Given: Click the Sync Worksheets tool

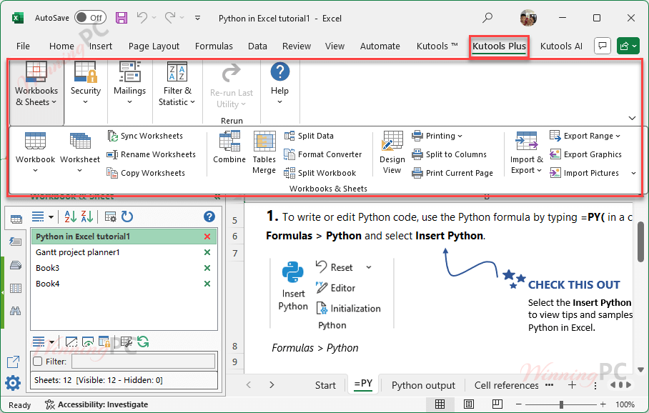Looking at the screenshot, I should pyautogui.click(x=145, y=136).
